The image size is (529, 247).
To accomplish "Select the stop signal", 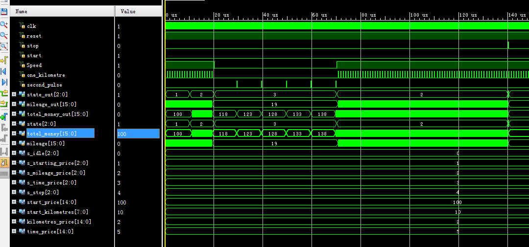I will pyautogui.click(x=32, y=45).
